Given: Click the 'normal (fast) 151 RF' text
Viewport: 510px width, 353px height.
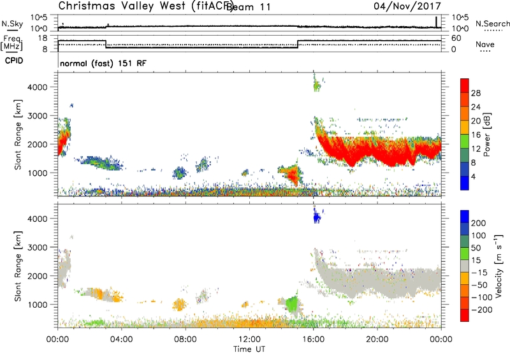Looking at the screenshot, I should [x=103, y=63].
